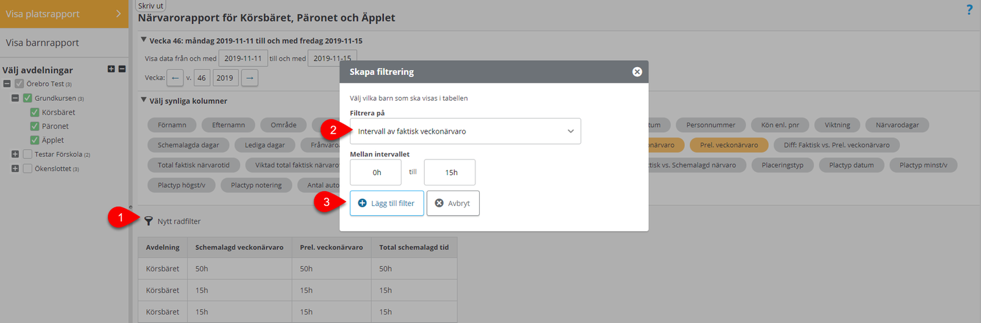Go to next week with right arrow

pos(250,78)
